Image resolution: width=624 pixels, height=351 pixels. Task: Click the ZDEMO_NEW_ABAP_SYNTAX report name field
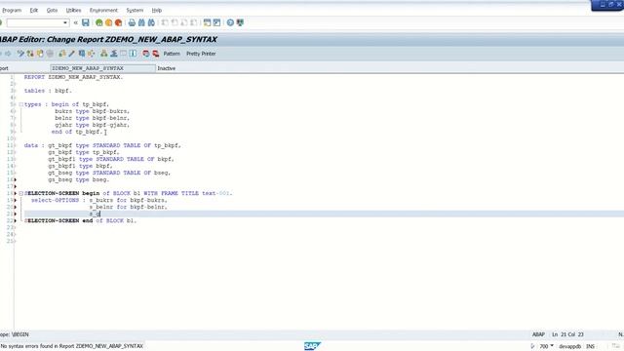tap(102, 68)
